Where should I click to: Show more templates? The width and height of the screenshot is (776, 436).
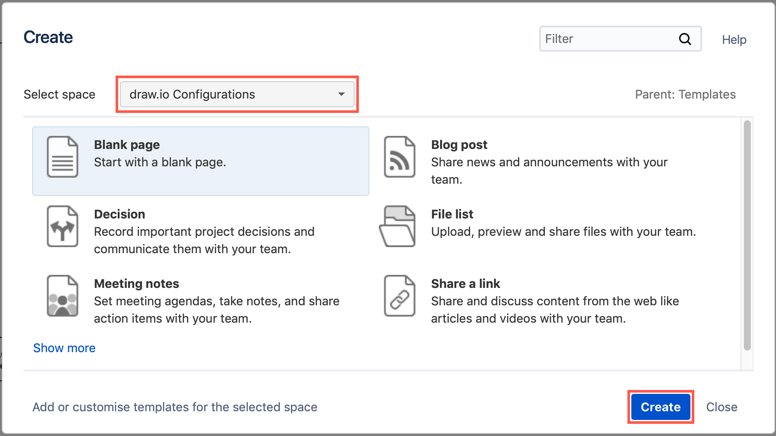[64, 347]
